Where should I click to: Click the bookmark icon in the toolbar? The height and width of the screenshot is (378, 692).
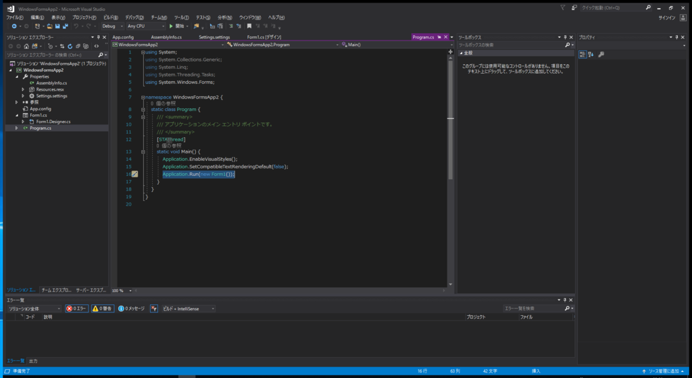tap(249, 26)
